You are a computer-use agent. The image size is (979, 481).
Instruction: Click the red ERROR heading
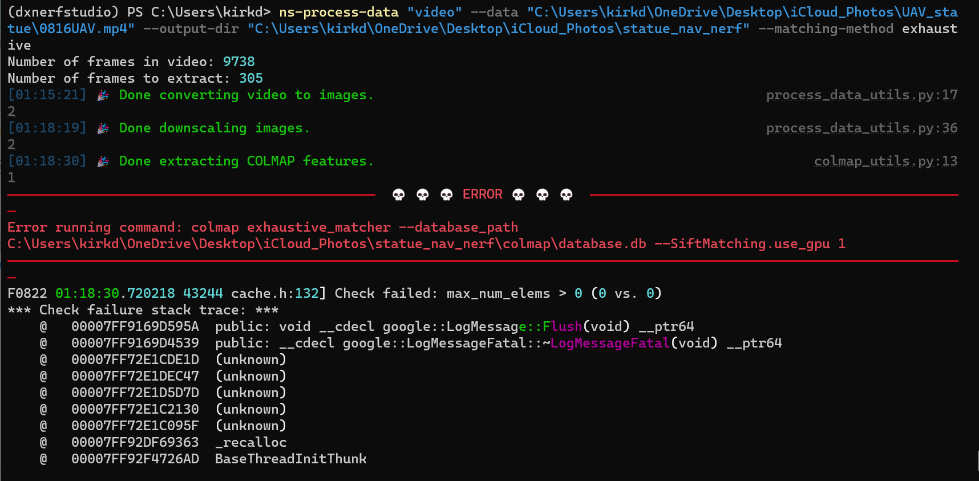click(483, 194)
